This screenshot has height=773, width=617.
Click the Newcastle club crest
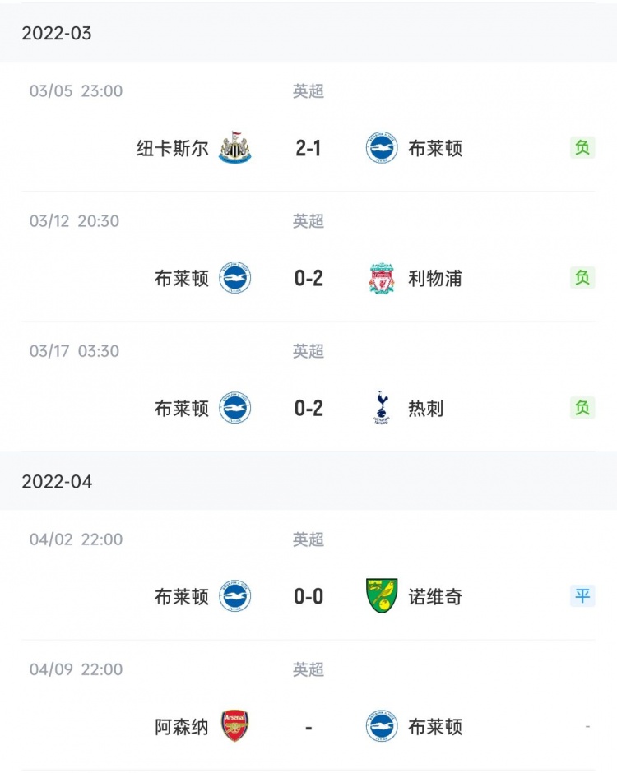click(x=234, y=147)
